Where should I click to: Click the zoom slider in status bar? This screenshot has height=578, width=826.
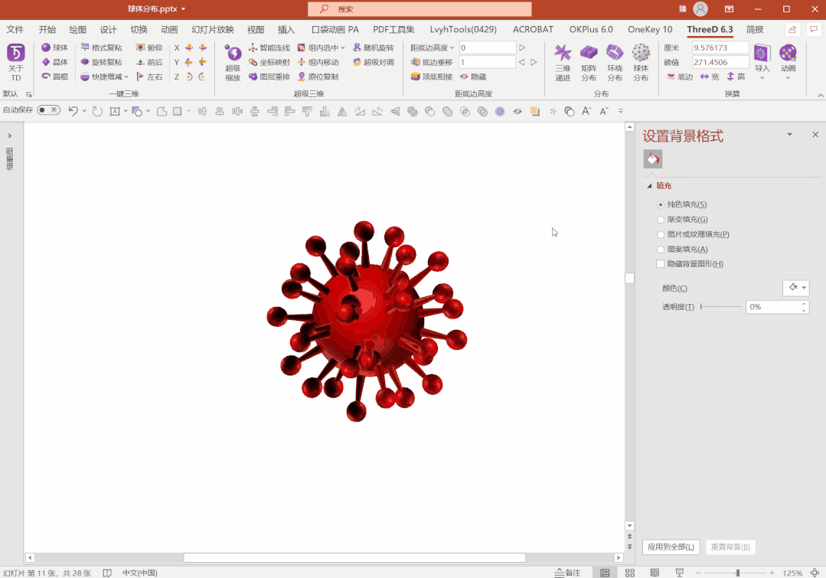point(737,573)
